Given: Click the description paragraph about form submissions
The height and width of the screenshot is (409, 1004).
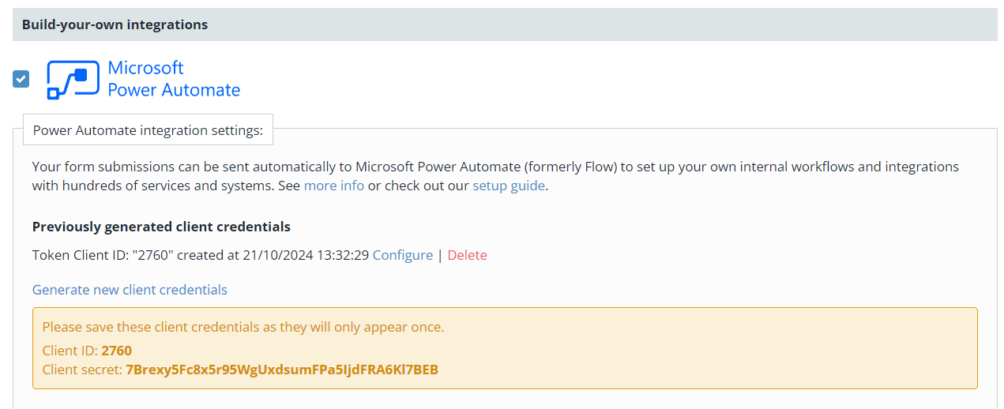Looking at the screenshot, I should point(495,177).
